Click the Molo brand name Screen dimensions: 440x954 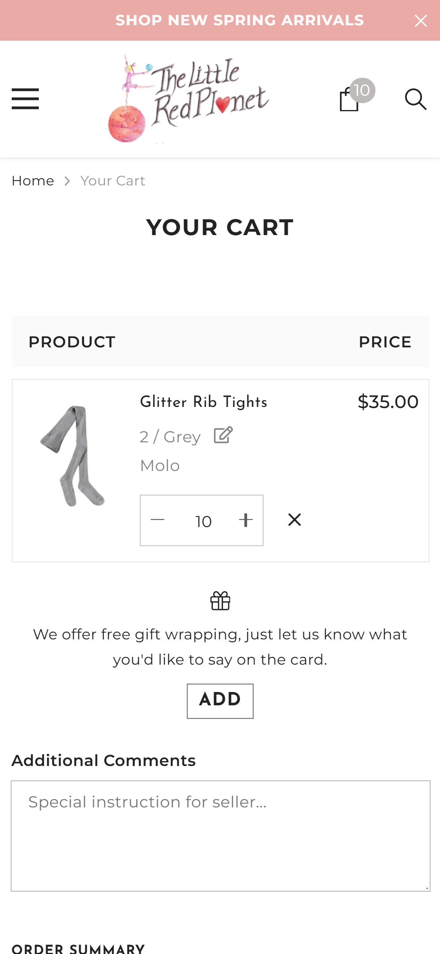coord(160,466)
